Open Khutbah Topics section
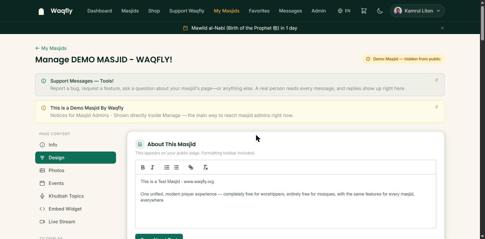Image resolution: width=485 pixels, height=239 pixels. 75,196
